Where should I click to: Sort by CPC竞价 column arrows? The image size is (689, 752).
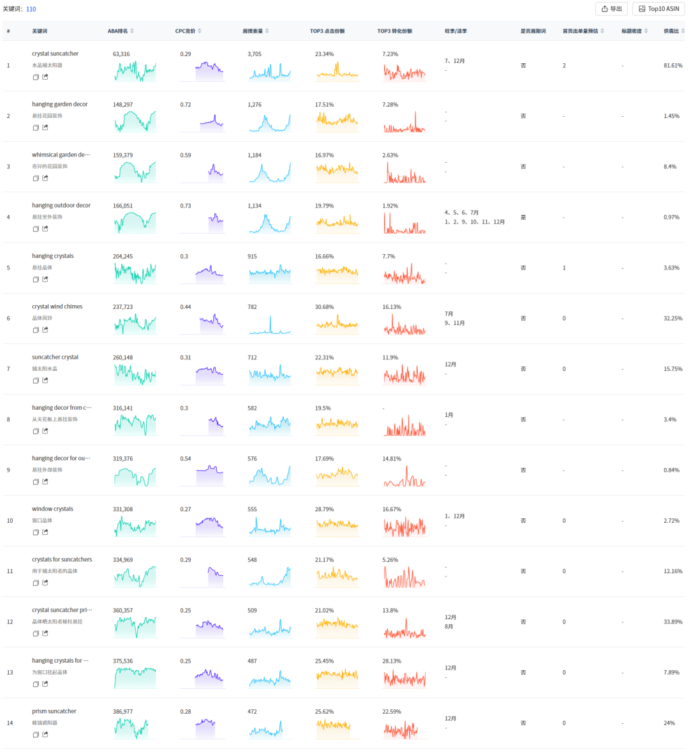pyautogui.click(x=200, y=31)
